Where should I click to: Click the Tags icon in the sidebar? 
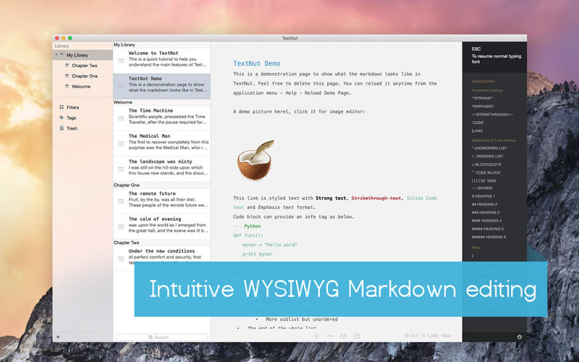click(62, 117)
